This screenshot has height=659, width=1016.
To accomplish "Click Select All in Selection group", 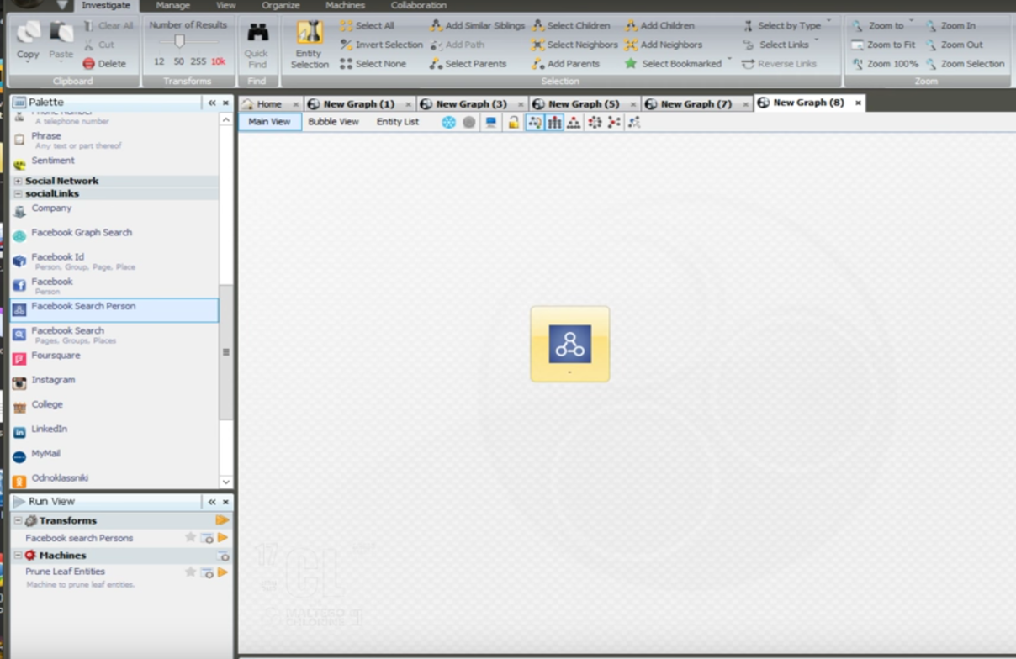I will click(x=368, y=26).
